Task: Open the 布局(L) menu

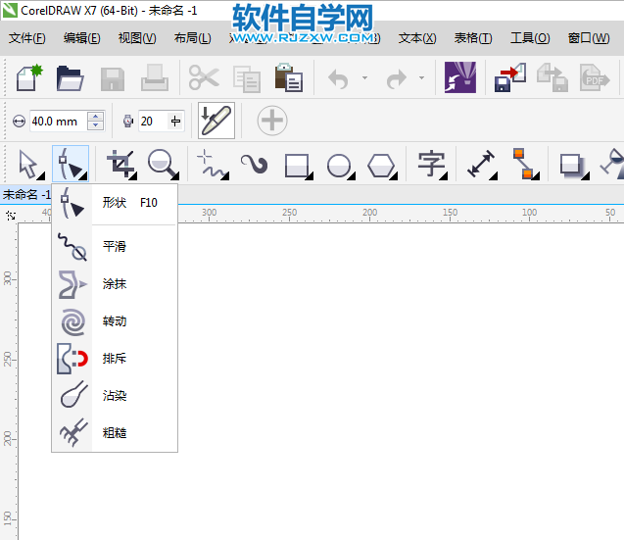Action: pos(193,38)
